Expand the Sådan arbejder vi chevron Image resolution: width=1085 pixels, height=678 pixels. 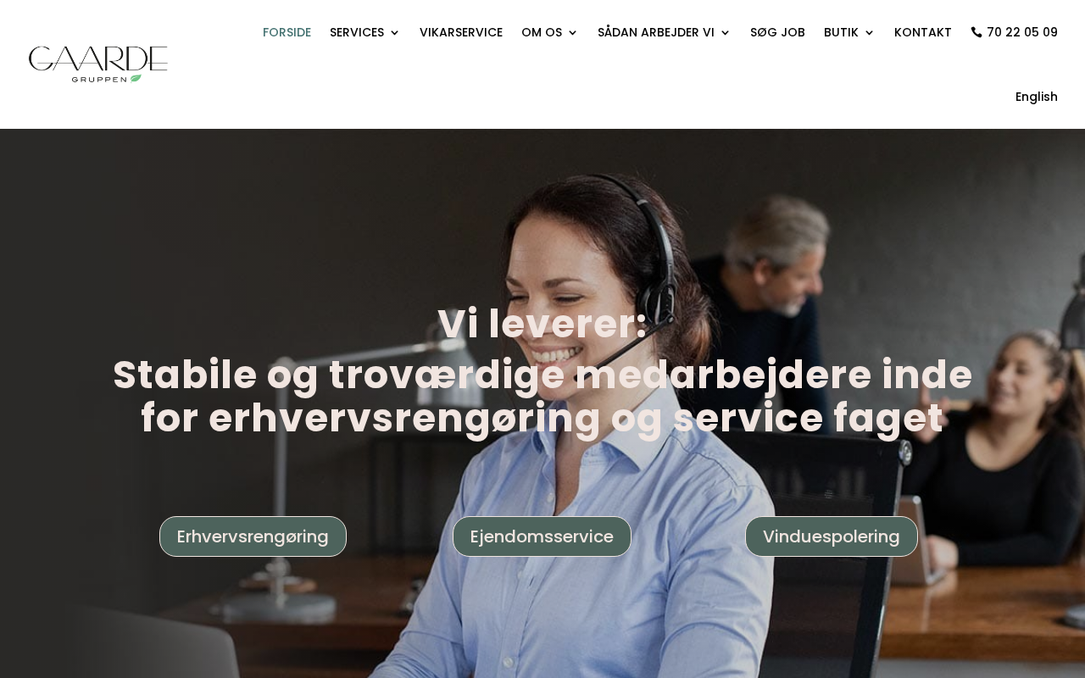(x=725, y=33)
